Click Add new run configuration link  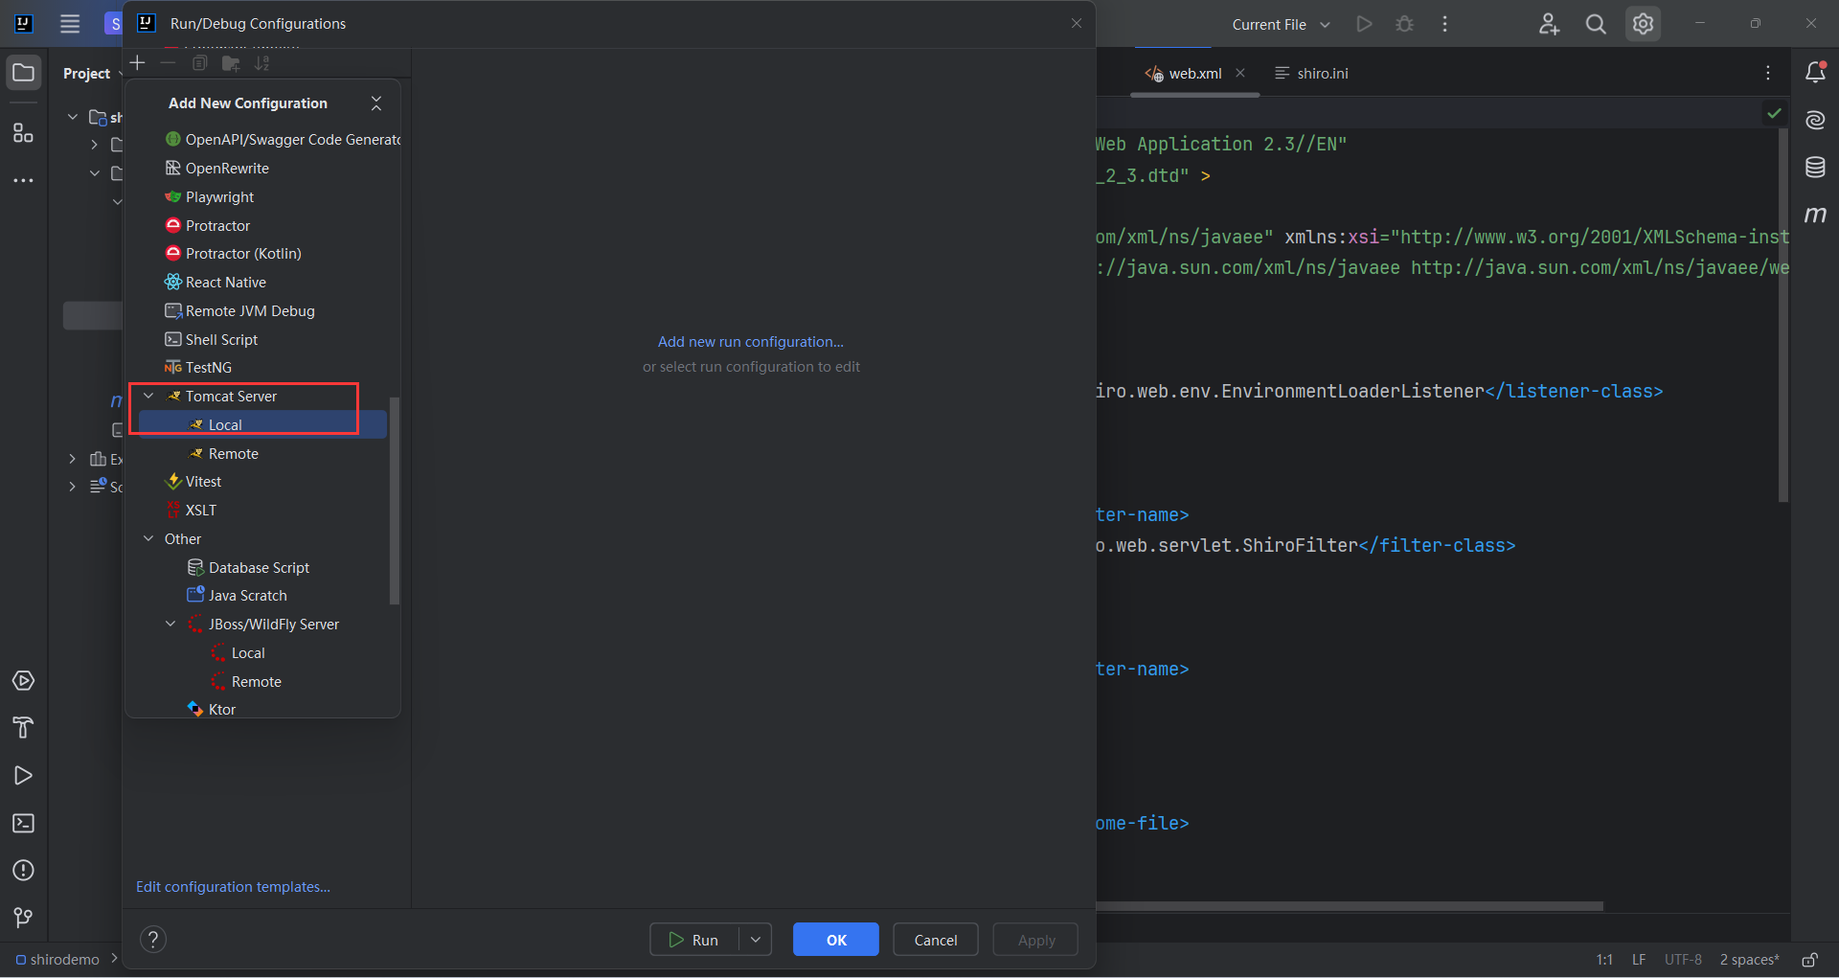tap(751, 342)
